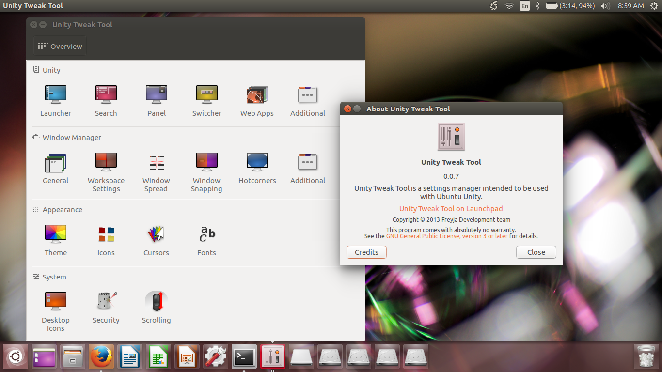This screenshot has height=372, width=662.
Task: Open General window manager settings
Action: pos(56,168)
